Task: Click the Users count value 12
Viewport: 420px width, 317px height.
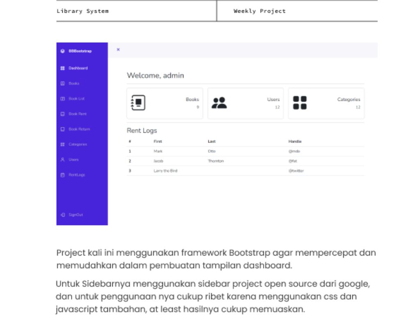Action: pos(277,107)
